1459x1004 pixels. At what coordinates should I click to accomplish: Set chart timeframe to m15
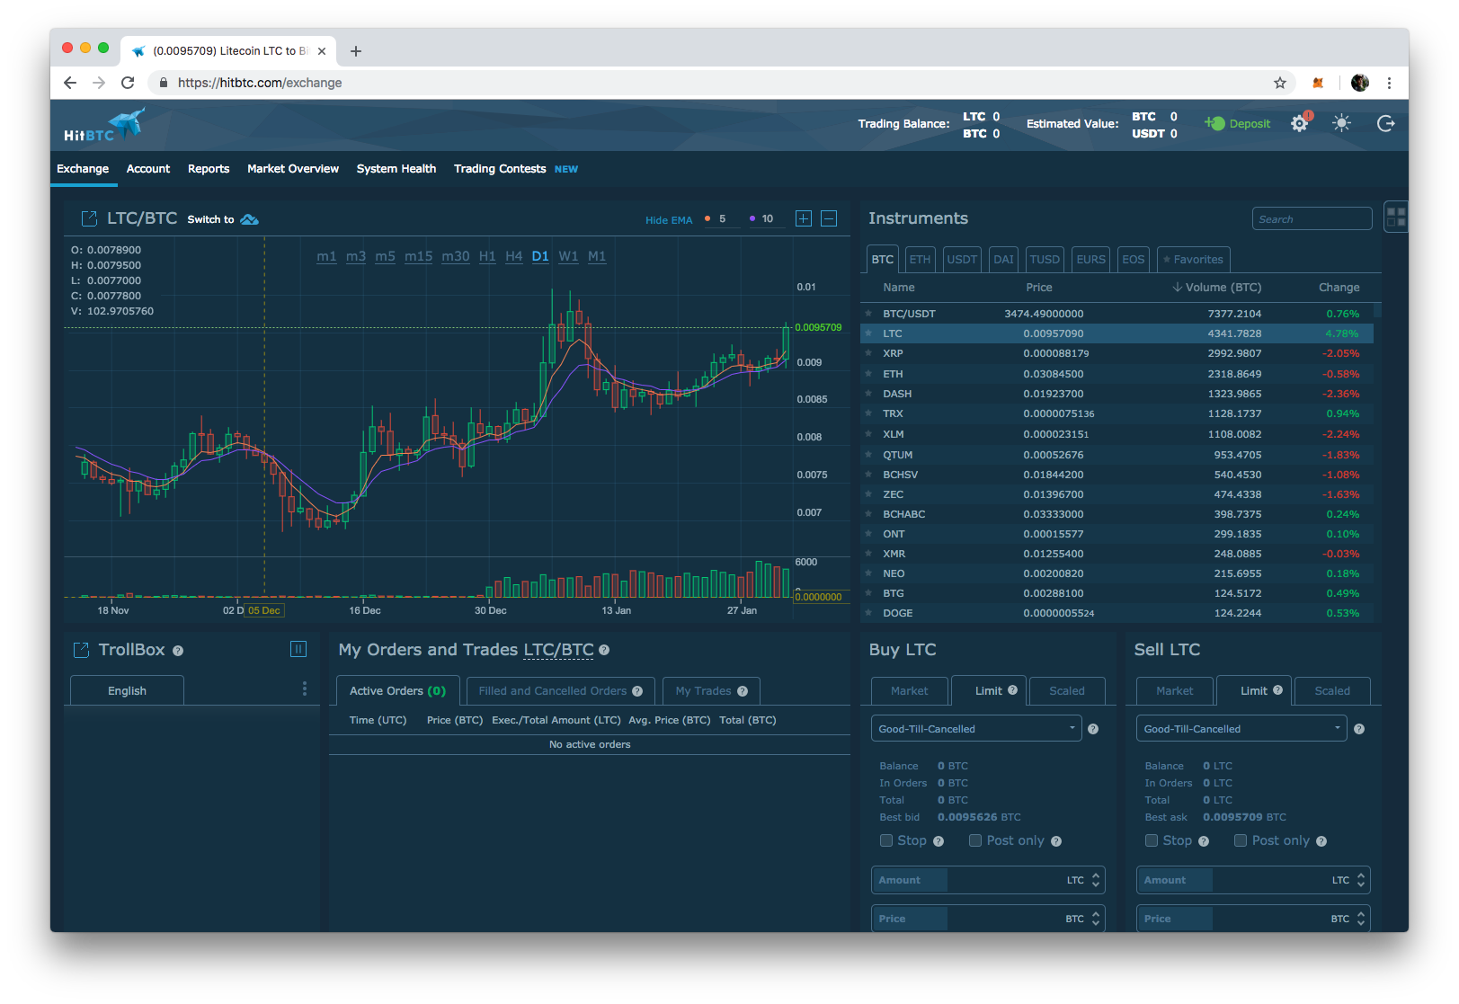click(418, 256)
